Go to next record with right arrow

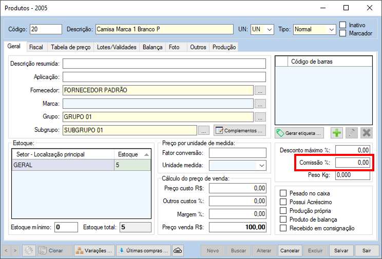15,251
